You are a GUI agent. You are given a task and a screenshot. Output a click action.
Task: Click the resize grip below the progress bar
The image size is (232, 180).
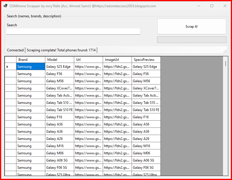coord(225,51)
